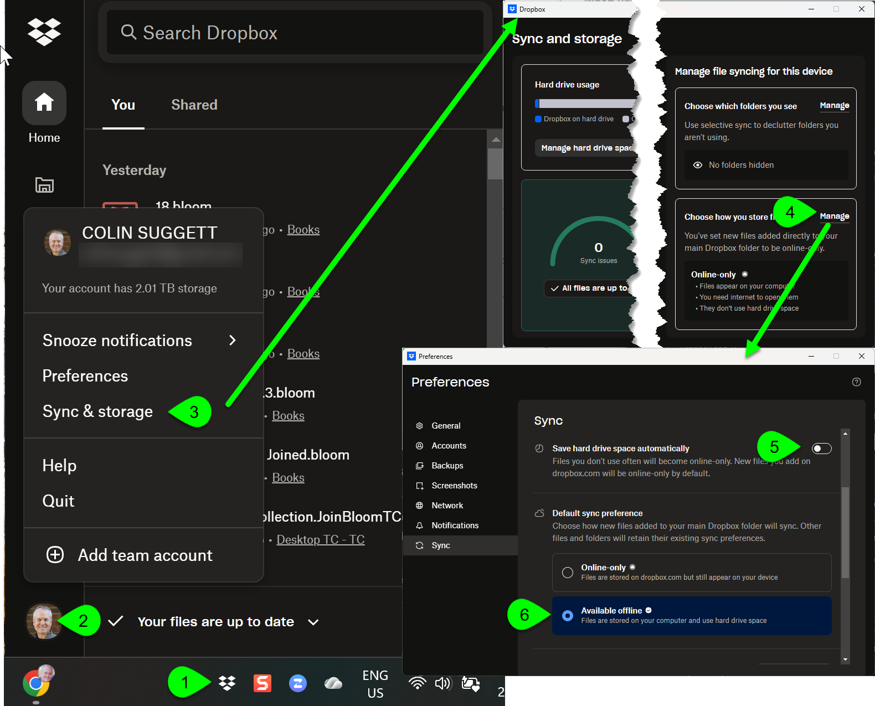Viewport: 875px width, 706px height.
Task: Expand the Snooze notifications submenu
Action: point(232,341)
